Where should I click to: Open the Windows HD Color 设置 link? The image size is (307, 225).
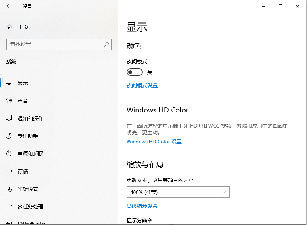pos(154,142)
